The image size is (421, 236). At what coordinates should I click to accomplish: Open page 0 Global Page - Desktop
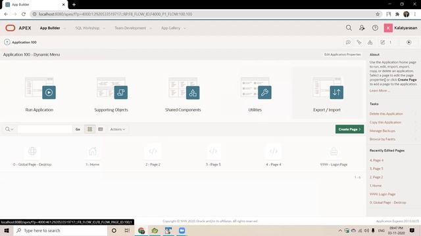[x=32, y=151]
